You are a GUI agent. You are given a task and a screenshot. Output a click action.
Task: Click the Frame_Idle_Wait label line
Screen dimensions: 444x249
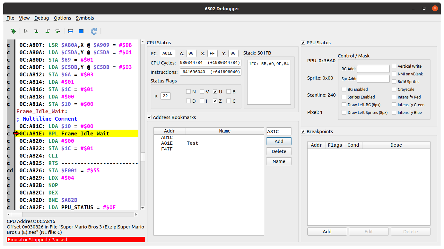click(x=42, y=111)
